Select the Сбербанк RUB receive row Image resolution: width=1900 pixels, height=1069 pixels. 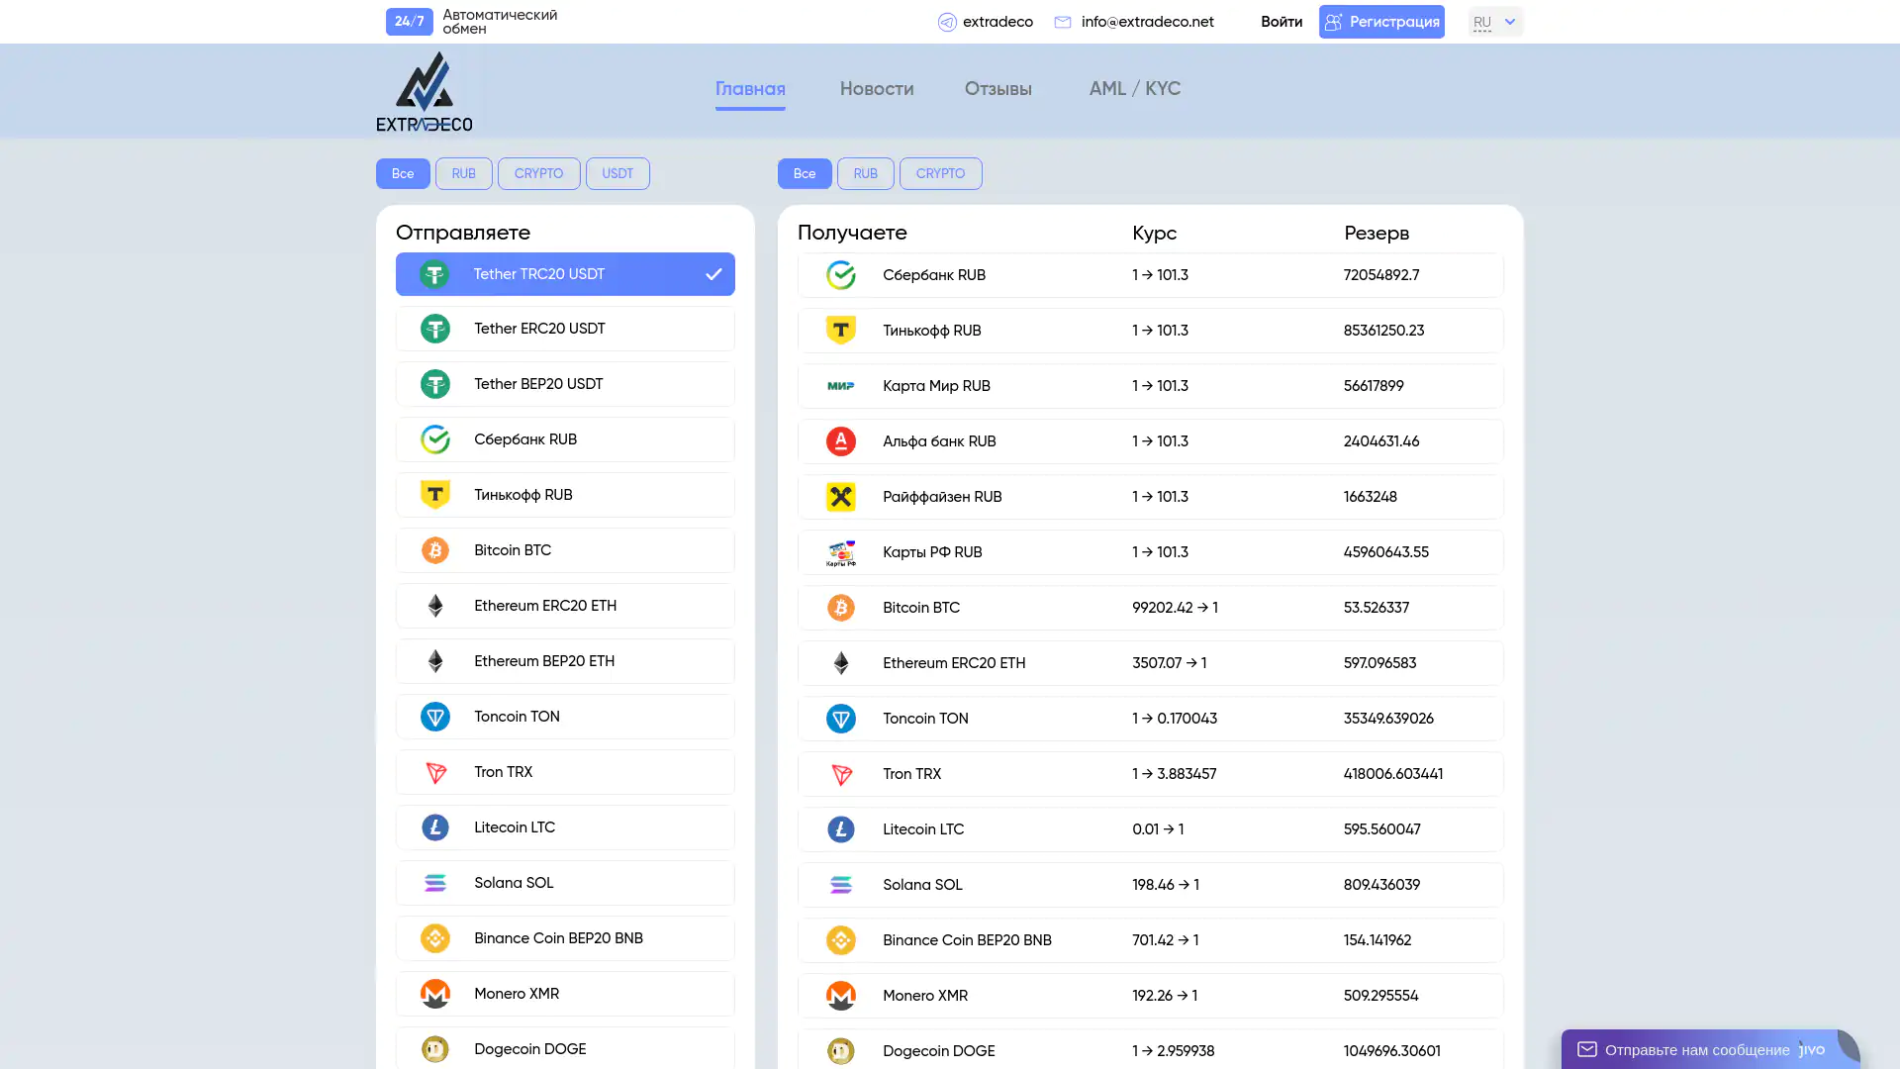[x=1150, y=275]
